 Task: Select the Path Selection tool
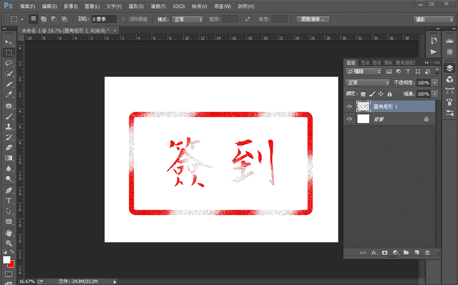click(x=9, y=211)
